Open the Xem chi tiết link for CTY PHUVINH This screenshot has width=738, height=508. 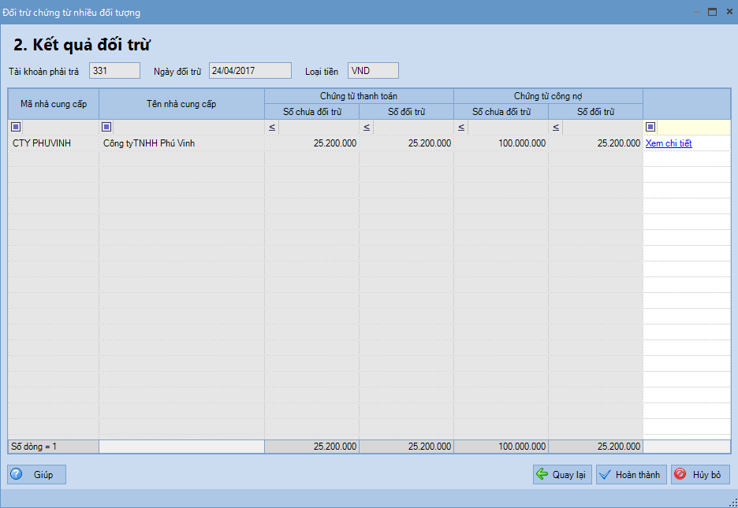[668, 143]
